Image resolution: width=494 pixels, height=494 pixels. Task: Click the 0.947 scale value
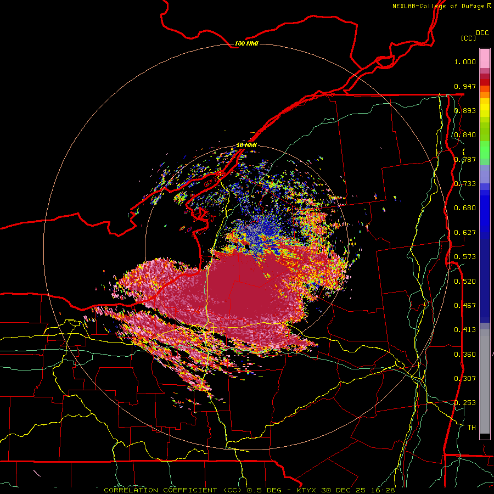pyautogui.click(x=465, y=86)
